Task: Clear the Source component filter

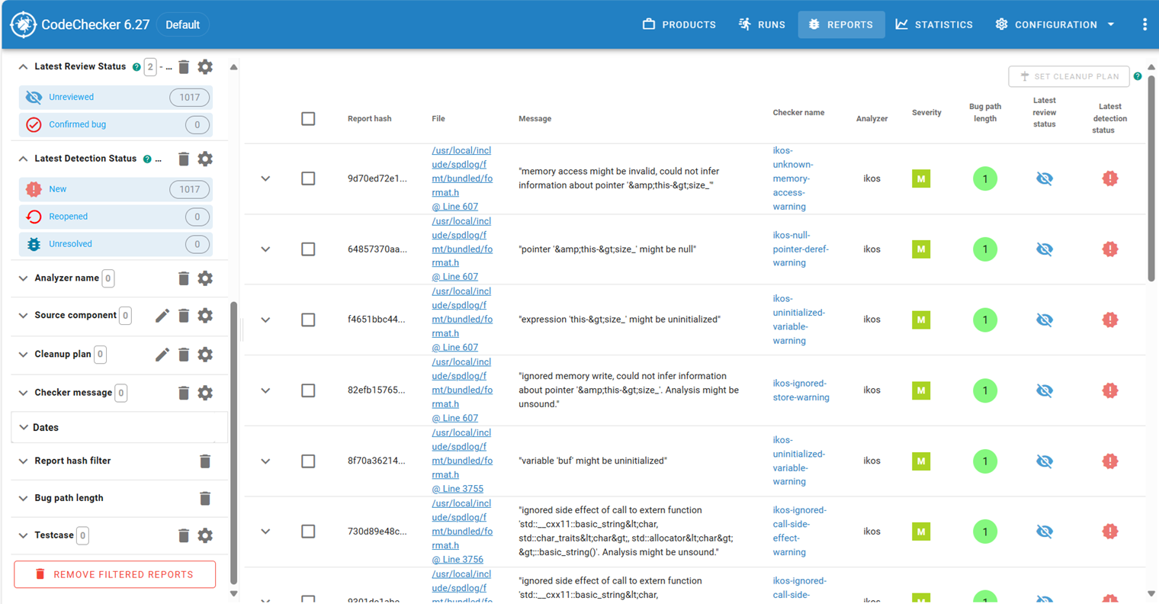Action: coord(184,316)
